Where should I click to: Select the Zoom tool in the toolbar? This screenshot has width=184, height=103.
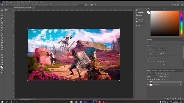pos(2,60)
